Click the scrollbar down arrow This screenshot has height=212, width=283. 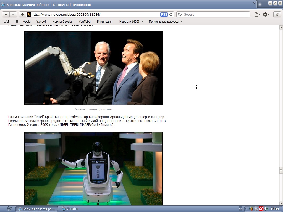click(x=281, y=203)
